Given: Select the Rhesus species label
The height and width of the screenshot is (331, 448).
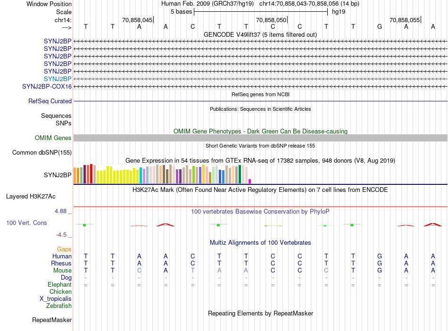Looking at the screenshot, I should pyautogui.click(x=61, y=263).
